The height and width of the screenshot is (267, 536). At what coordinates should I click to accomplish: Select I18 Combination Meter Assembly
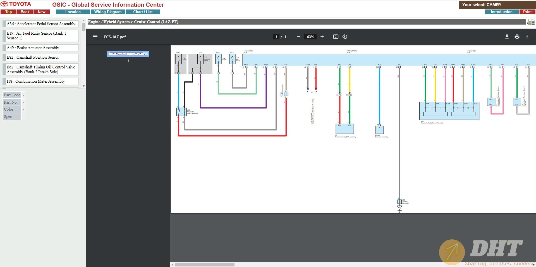pyautogui.click(x=41, y=81)
